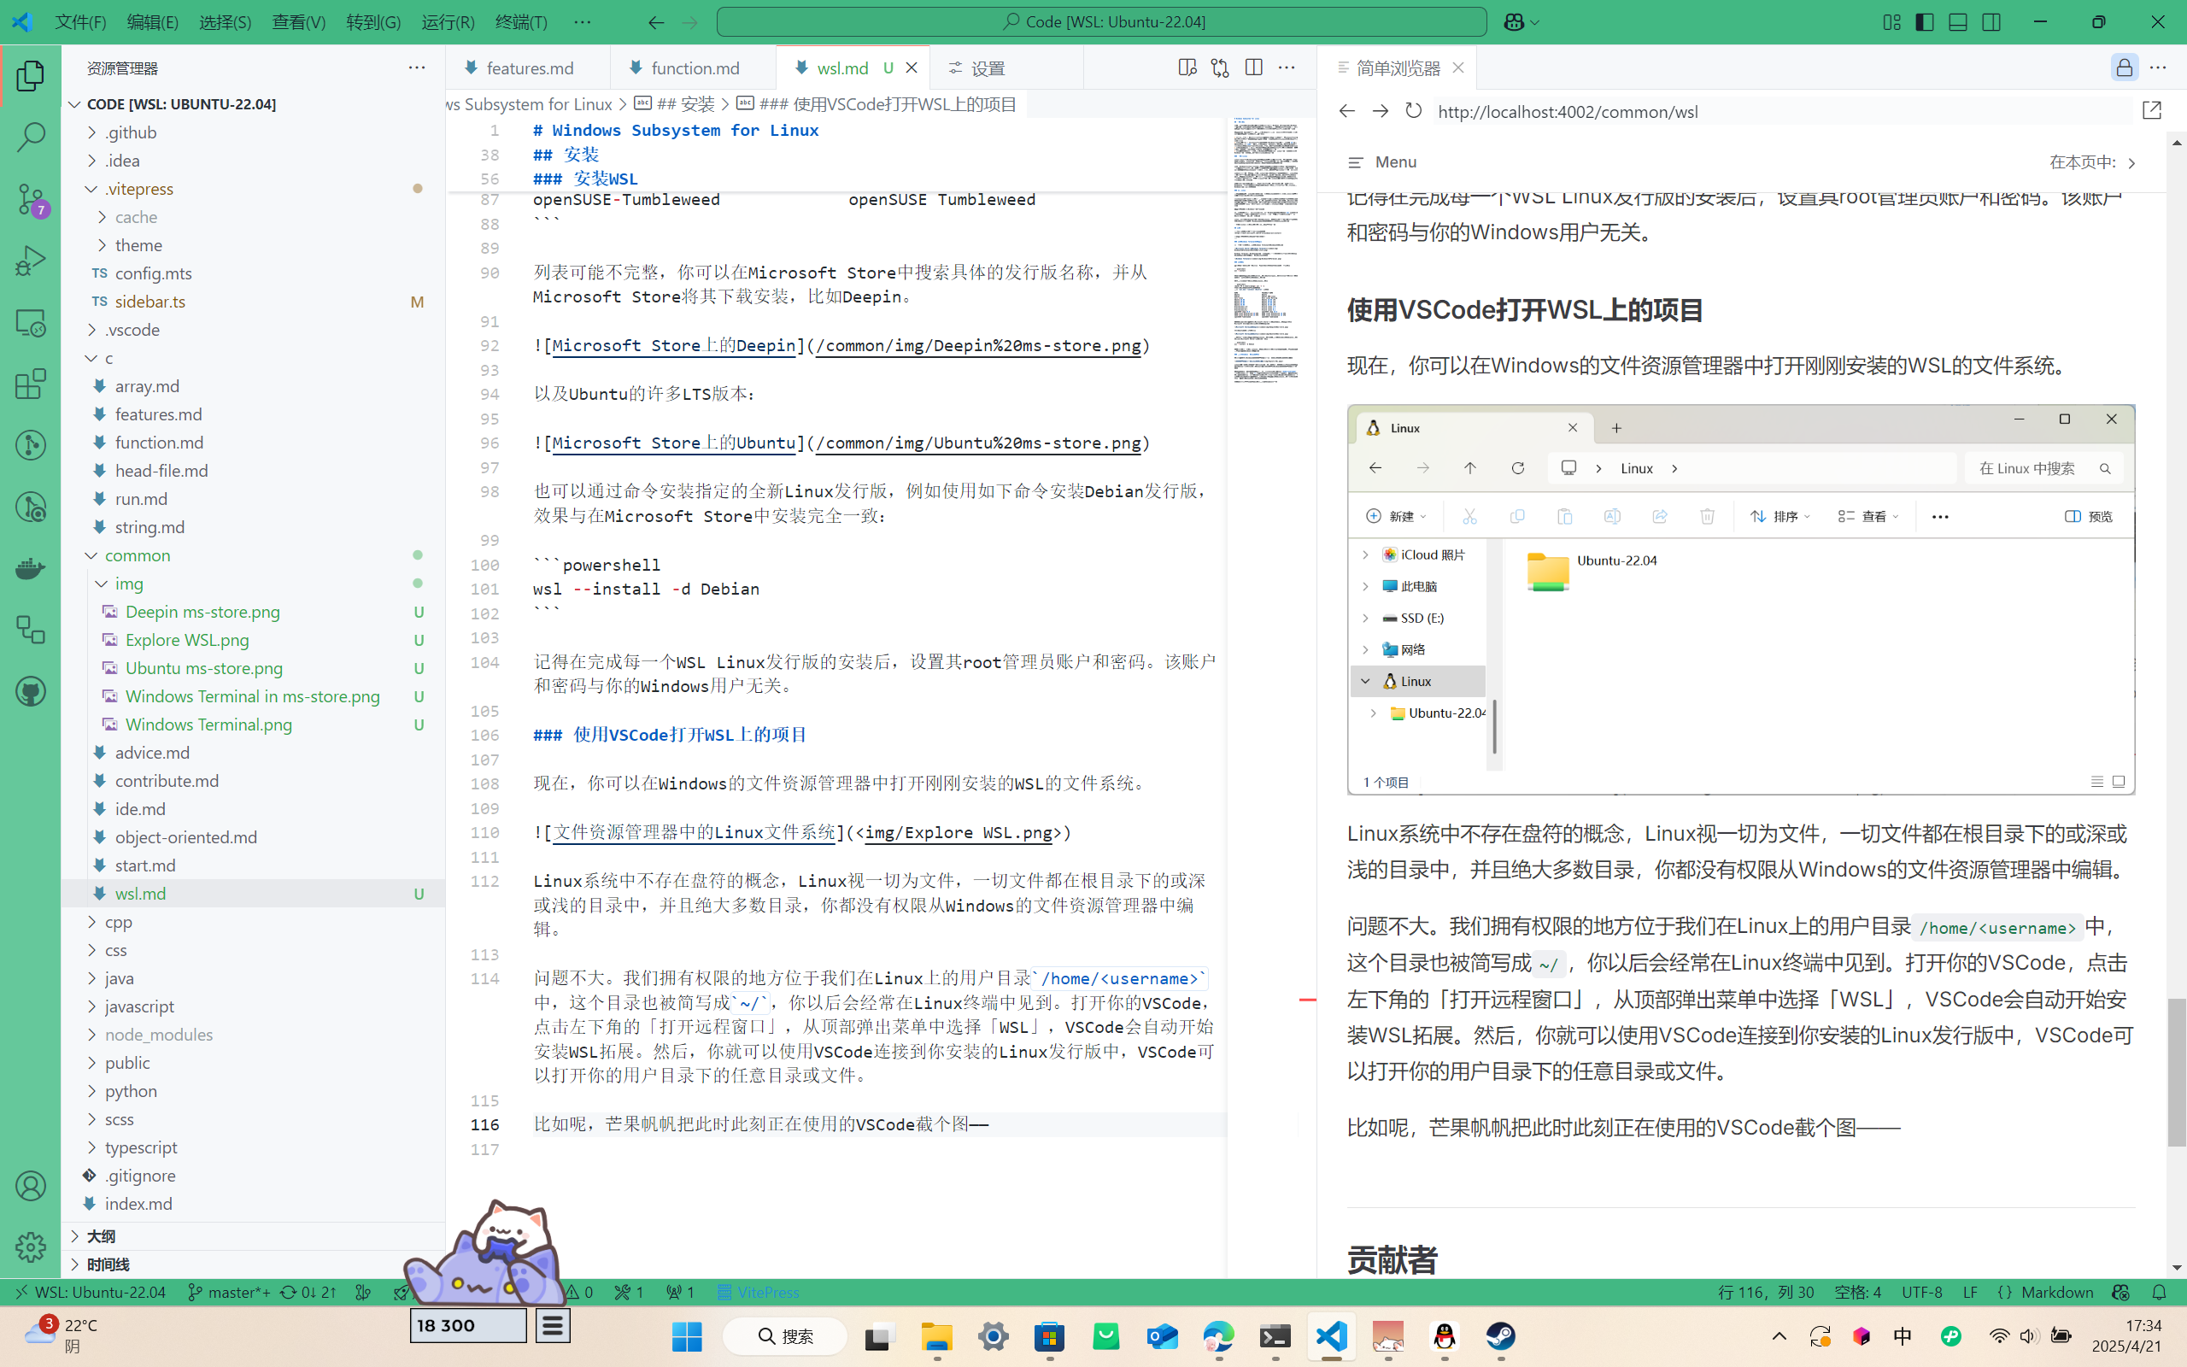Switch to the features.md tab
This screenshot has height=1367, width=2187.
coord(529,67)
